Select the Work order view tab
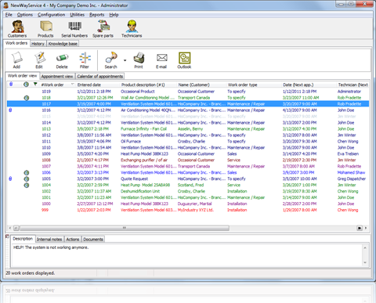This screenshot has height=303, width=376. 22,76
